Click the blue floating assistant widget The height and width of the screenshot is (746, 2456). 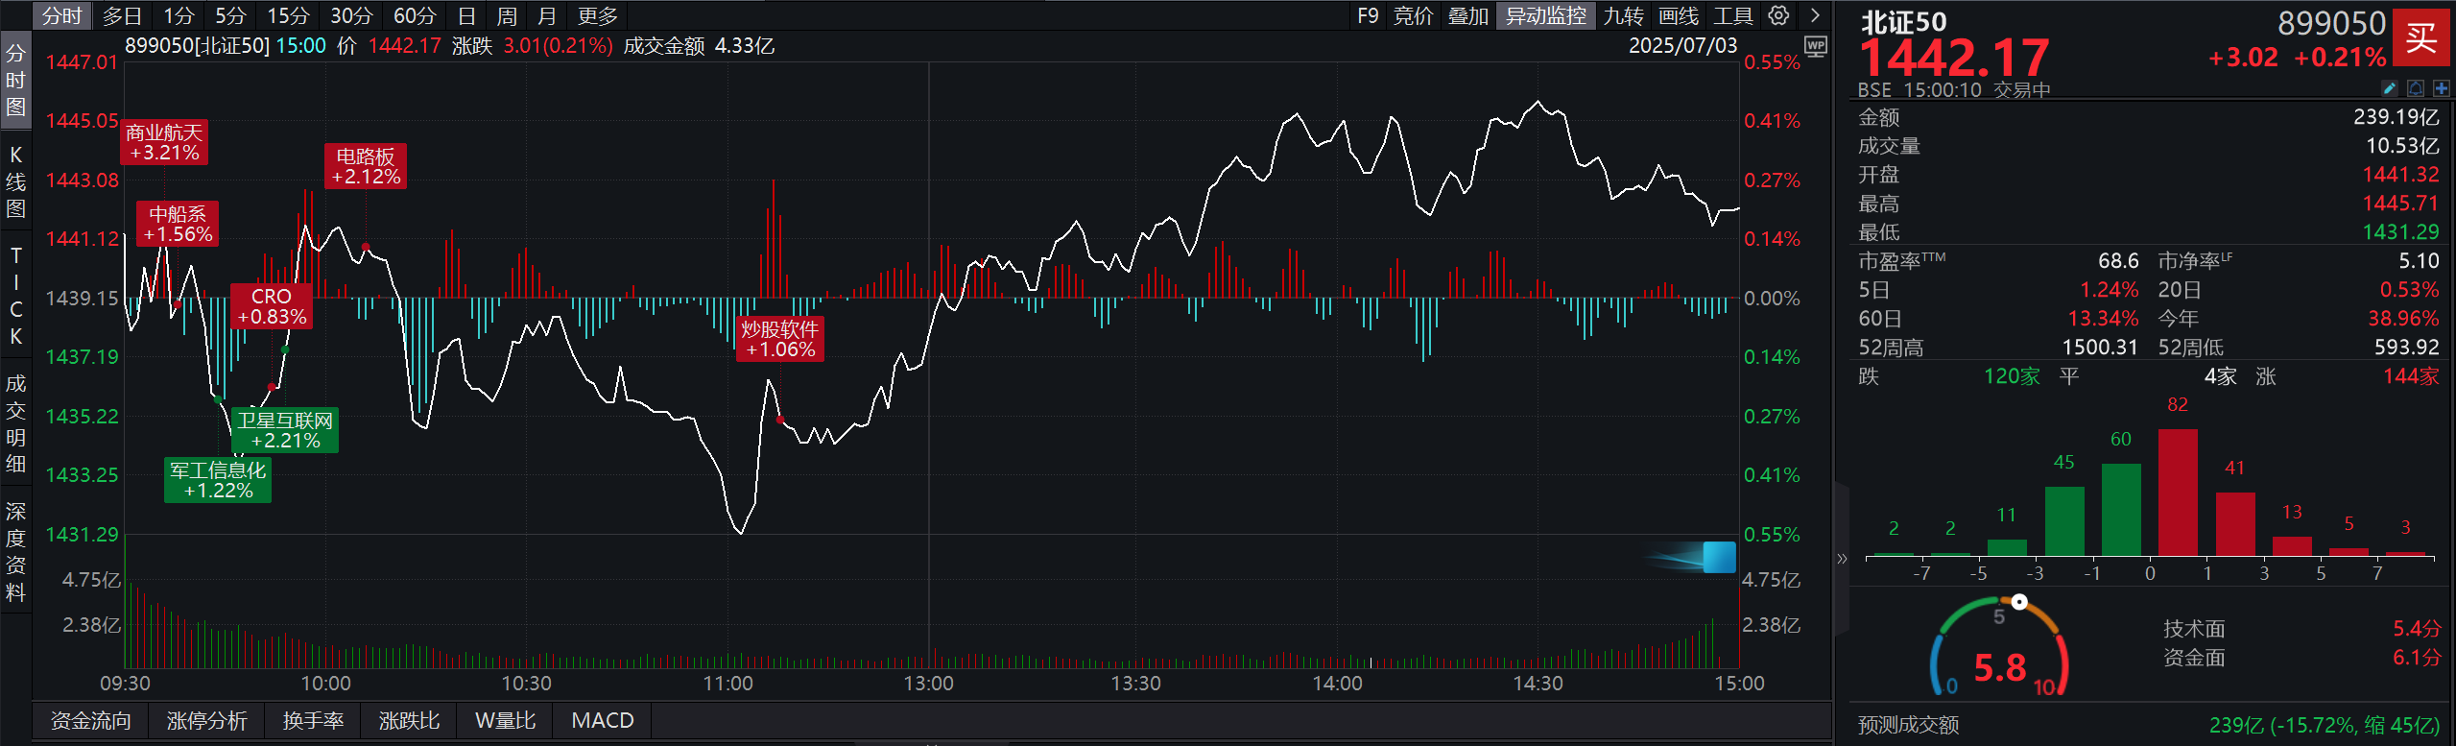[1719, 557]
